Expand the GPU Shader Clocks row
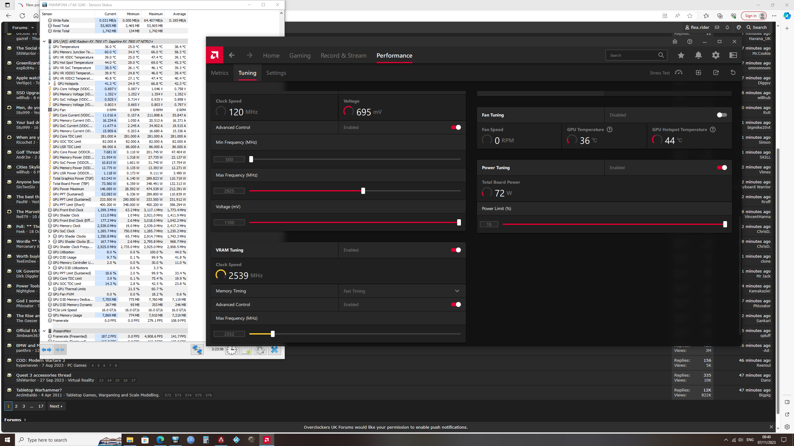Screen dimensions: 794x446 tap(49, 236)
